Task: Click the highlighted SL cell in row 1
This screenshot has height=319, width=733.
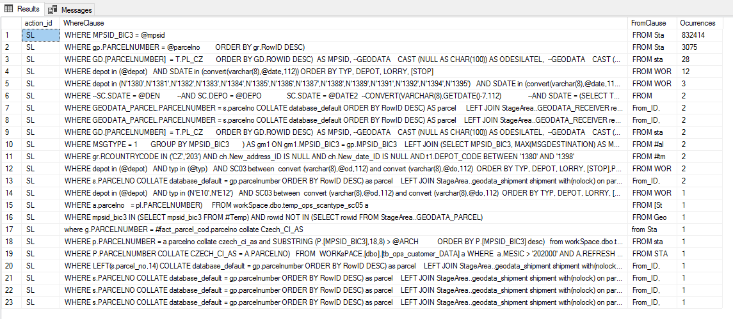Action: 41,35
